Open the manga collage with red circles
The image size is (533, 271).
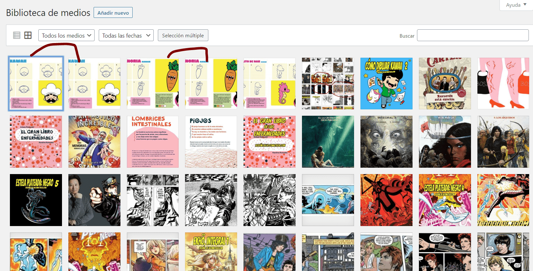tap(328, 84)
